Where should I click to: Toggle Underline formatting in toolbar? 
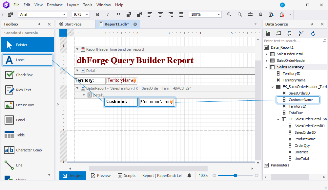[x=118, y=14]
